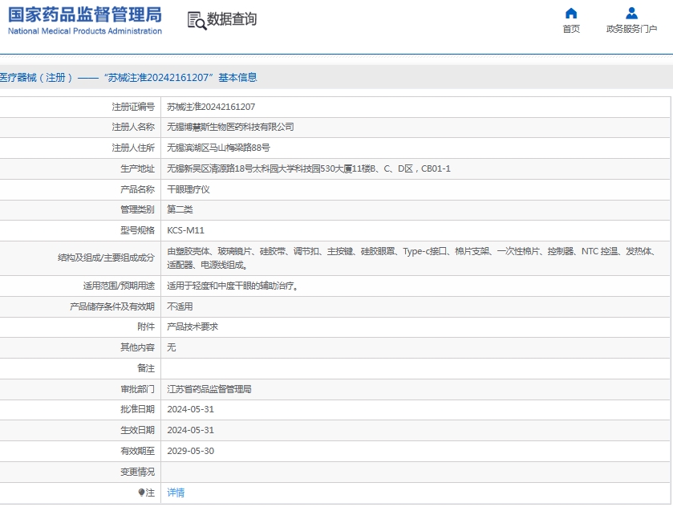Screen dimensions: 673x507
Task: Open the 政务服务门户 user icon
Action: click(631, 14)
